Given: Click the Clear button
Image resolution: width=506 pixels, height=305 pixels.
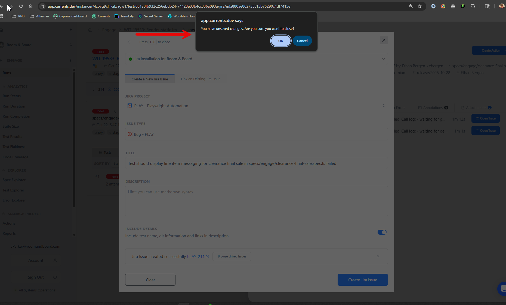Looking at the screenshot, I should 150,280.
